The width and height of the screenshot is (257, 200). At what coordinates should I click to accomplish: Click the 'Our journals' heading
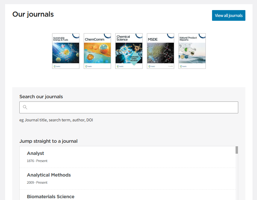coord(33,14)
